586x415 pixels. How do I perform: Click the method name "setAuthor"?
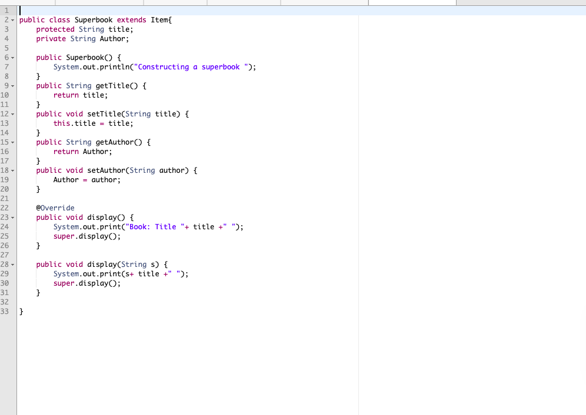point(106,170)
